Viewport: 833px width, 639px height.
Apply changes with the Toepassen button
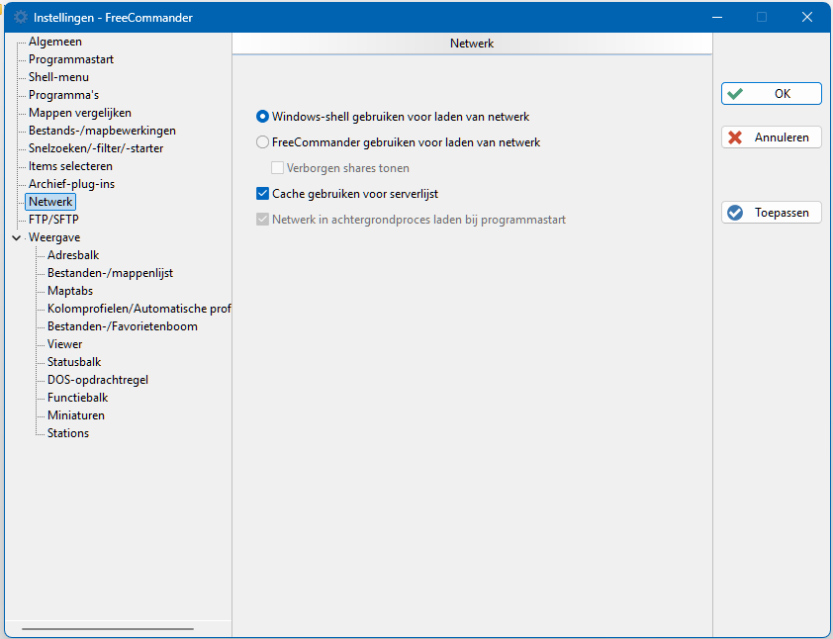click(x=772, y=213)
